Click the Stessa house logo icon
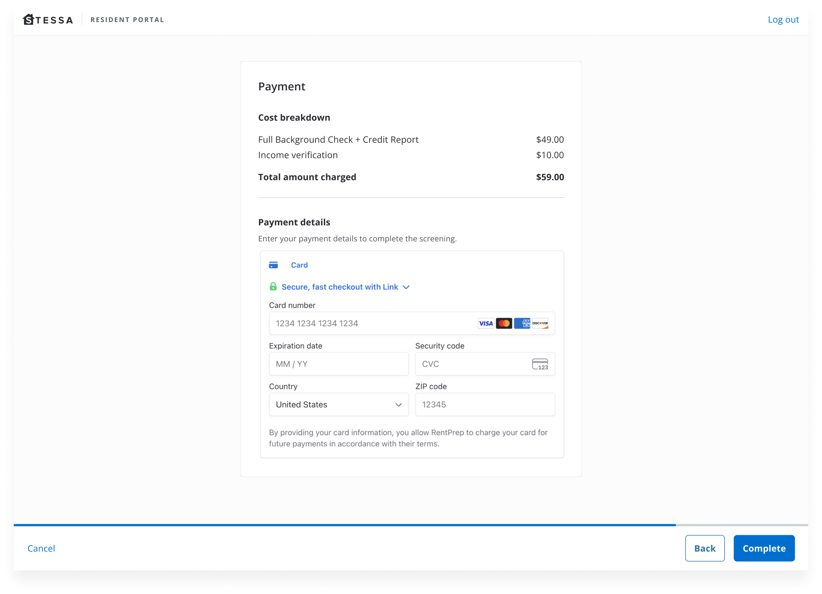The image size is (822, 594). click(28, 19)
